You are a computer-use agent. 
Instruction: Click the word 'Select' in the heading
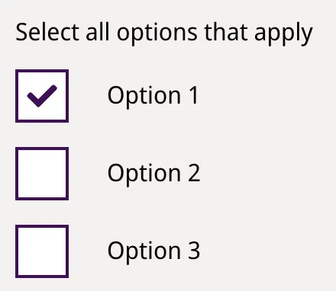click(x=47, y=32)
